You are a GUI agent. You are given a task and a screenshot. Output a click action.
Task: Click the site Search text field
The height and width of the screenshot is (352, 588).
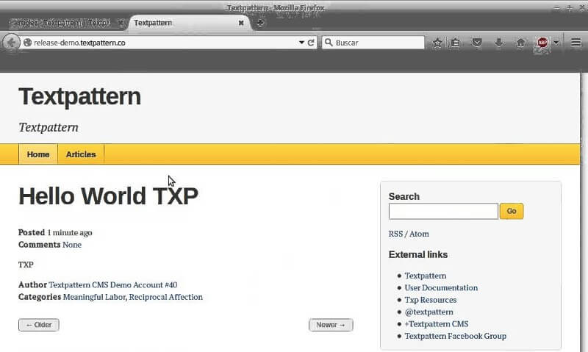point(443,211)
